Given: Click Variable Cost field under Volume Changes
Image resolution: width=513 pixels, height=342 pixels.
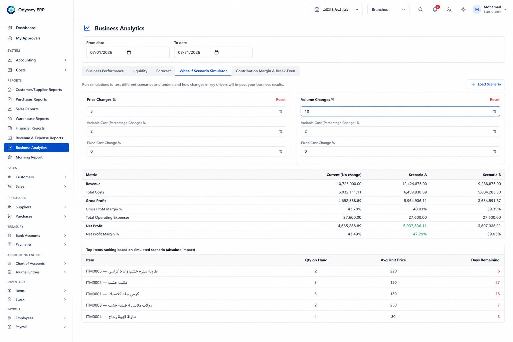Looking at the screenshot, I should point(400,131).
